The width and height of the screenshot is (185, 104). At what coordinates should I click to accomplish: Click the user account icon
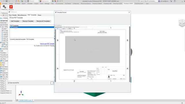pos(159,1)
